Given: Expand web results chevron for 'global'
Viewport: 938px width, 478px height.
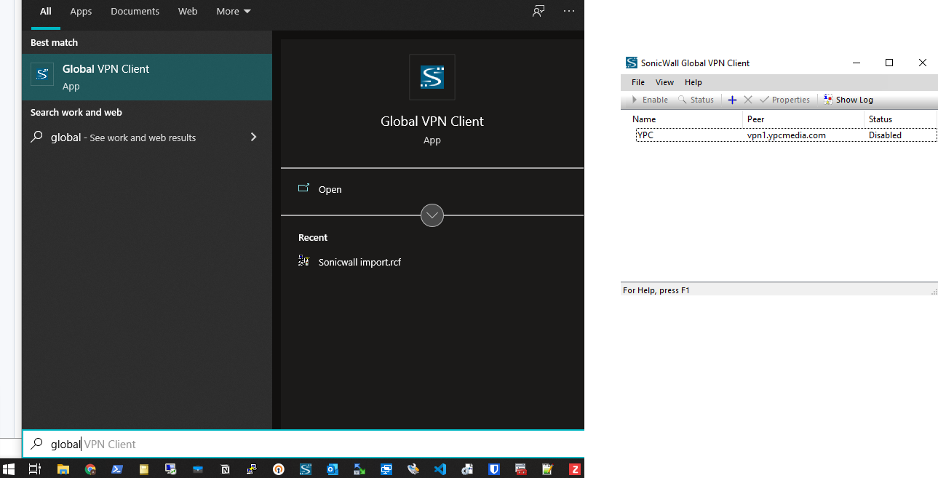Looking at the screenshot, I should [x=253, y=137].
